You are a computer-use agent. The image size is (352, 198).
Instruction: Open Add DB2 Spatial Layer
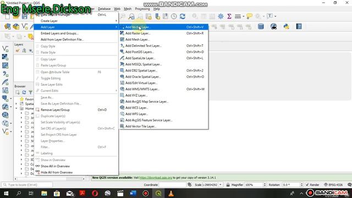[164, 70]
